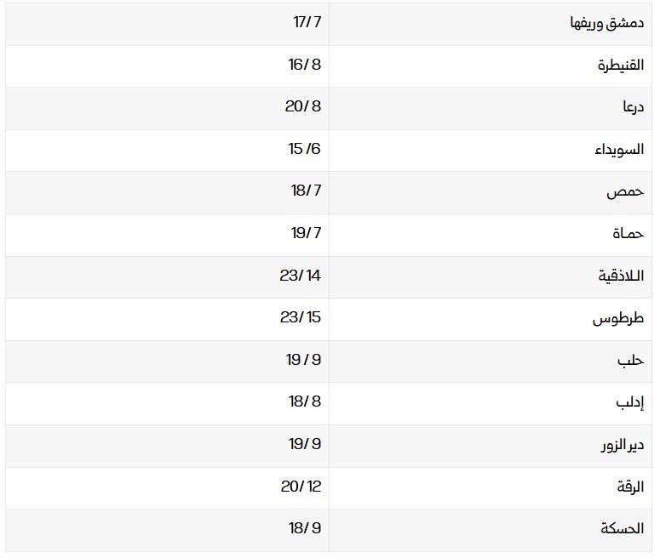Select the السويداء city cell
The image size is (660, 558).
[619, 150]
